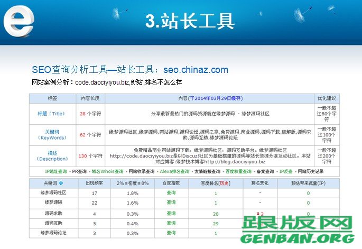Click the 标题 (Title) label link
Screen dimensions: 362x249
pyautogui.click(x=51, y=114)
